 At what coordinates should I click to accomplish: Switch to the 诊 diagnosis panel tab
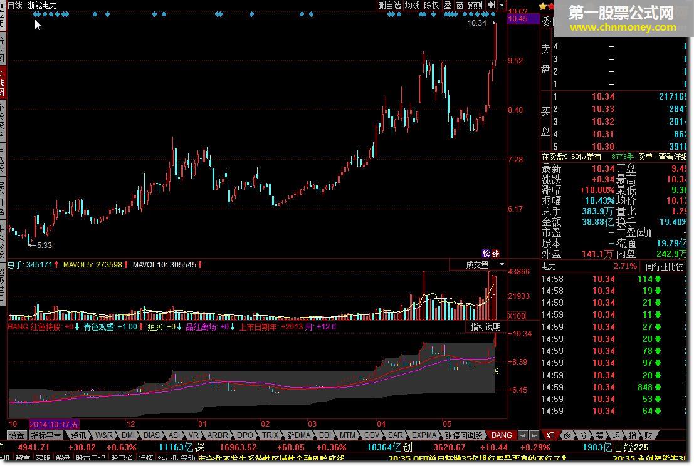(567, 435)
